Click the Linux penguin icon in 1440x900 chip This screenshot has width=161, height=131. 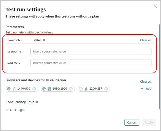click(x=14, y=89)
